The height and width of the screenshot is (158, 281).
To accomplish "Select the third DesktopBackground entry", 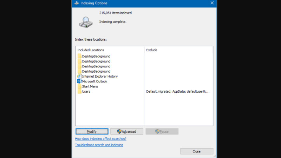I will (x=96, y=66).
